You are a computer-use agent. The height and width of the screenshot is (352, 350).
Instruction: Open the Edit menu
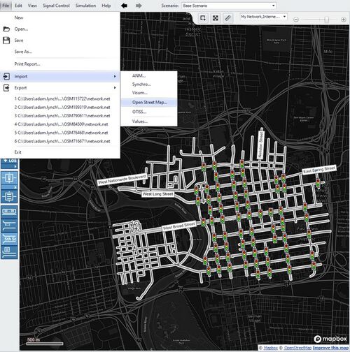(18, 6)
